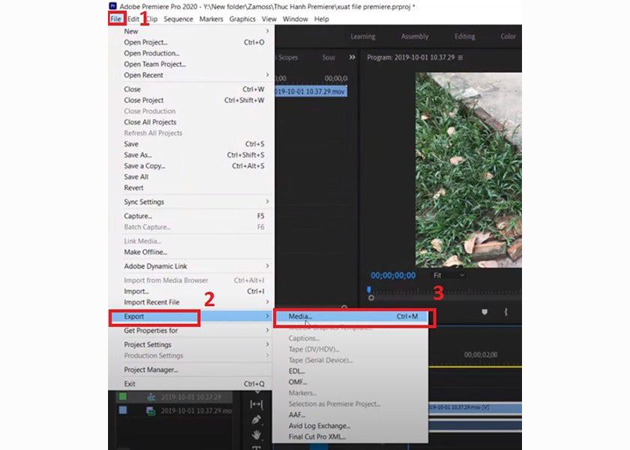Open the View menu
Viewport: 630px width, 450px height.
pyautogui.click(x=268, y=19)
